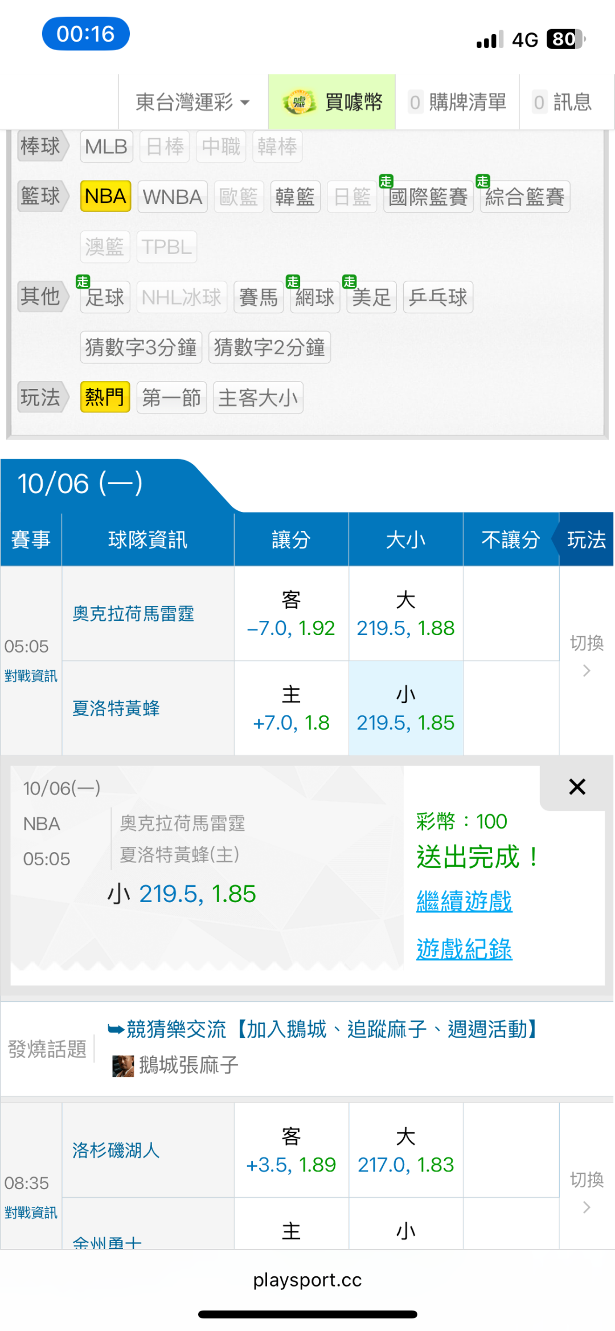Select the 足球 sport filter
Viewport: 615px width, 1331px height.
(x=105, y=297)
